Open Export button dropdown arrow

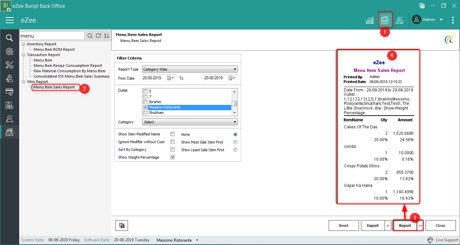(x=388, y=226)
